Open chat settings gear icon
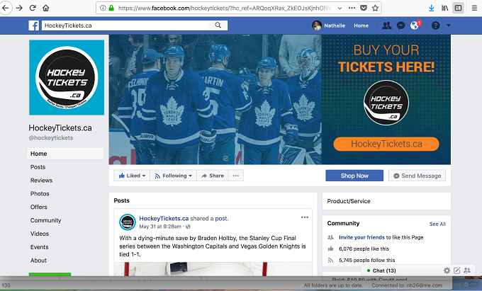The width and height of the screenshot is (482, 291). pyautogui.click(x=447, y=270)
